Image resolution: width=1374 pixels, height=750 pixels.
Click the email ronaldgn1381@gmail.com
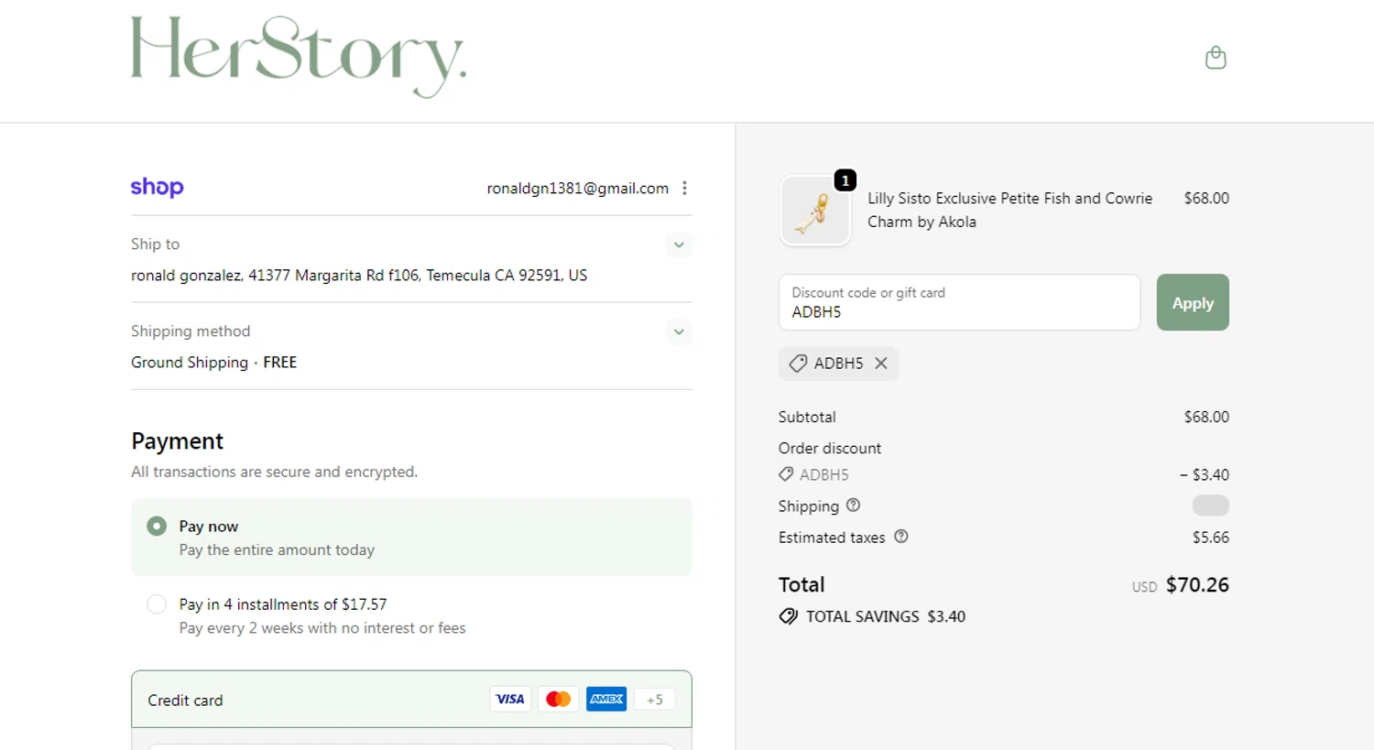pos(578,188)
